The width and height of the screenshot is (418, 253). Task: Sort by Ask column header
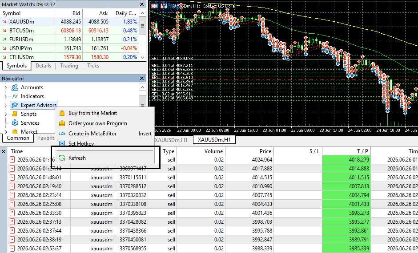tap(96, 13)
